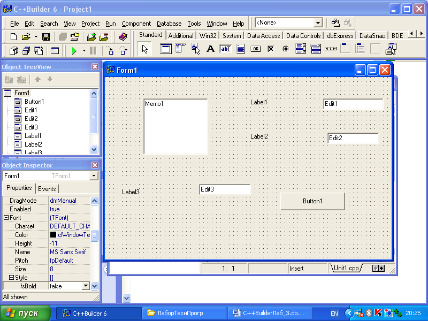Screen dimensions: 428x321
Task: Select the Label component (A) in palette
Action: [x=210, y=49]
